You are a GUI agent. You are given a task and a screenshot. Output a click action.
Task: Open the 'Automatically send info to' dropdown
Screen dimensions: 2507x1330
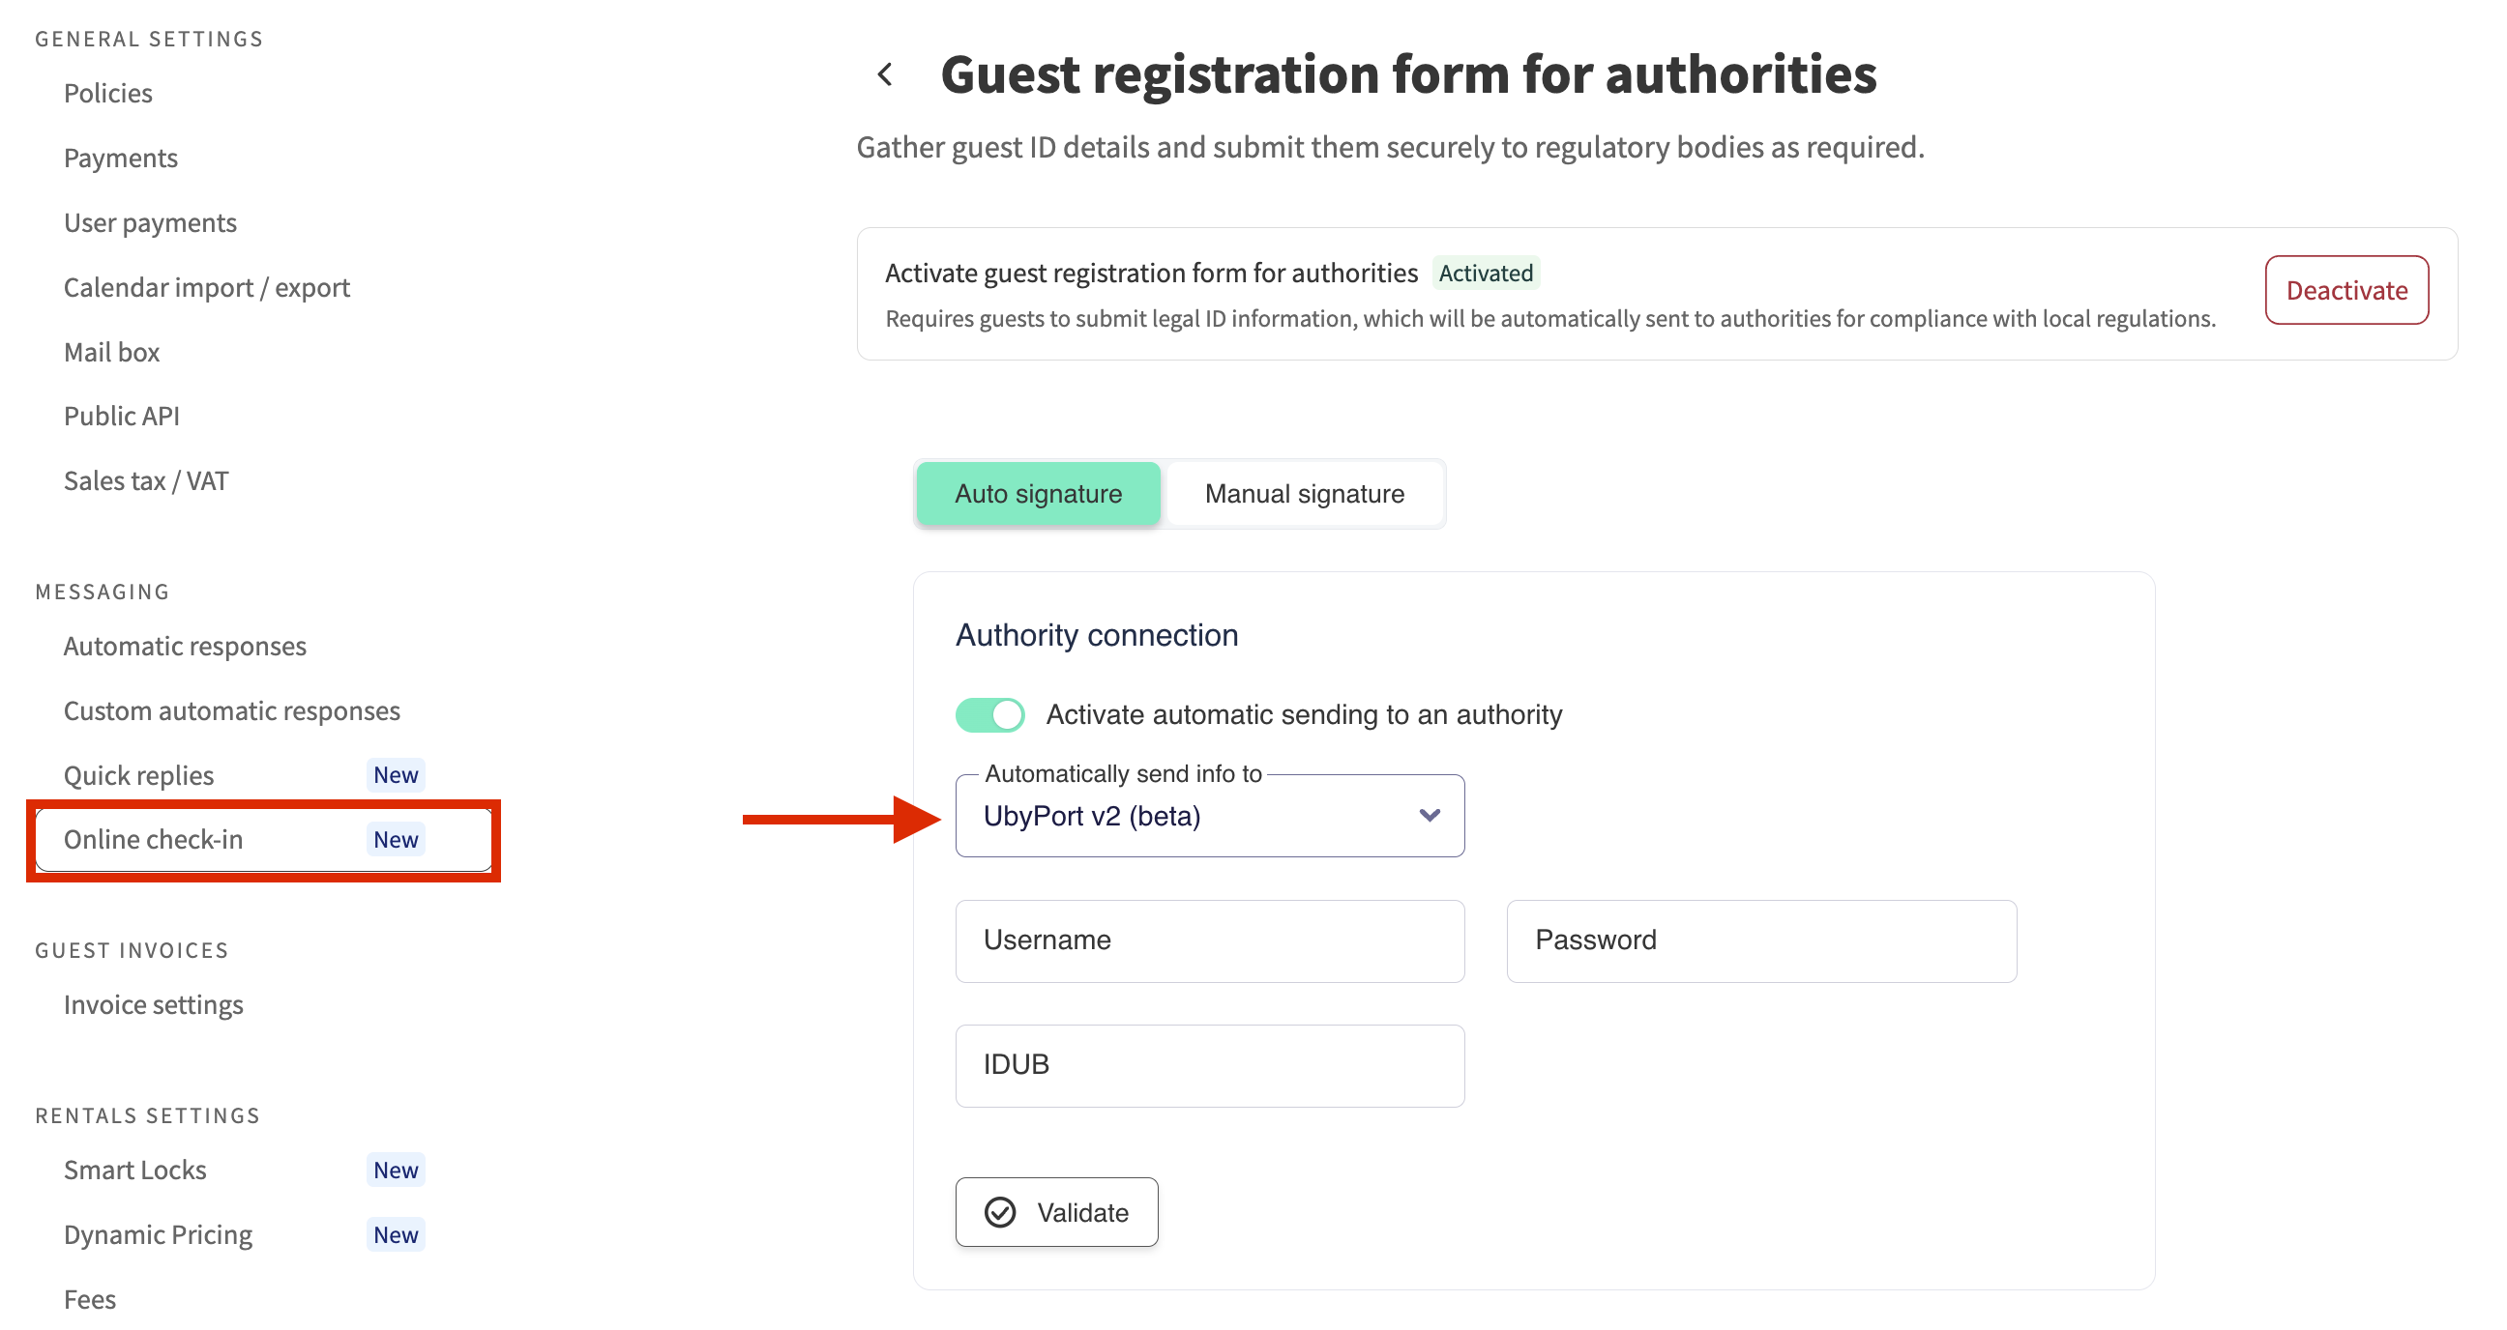click(1209, 816)
